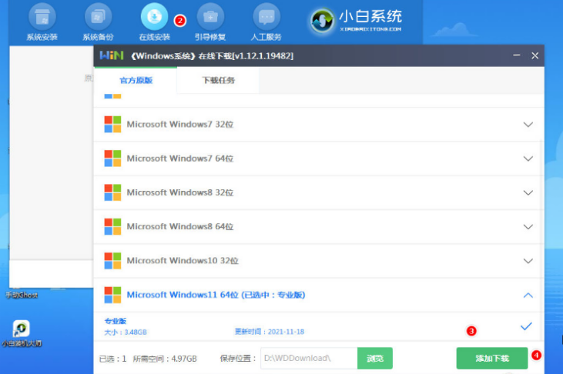Image resolution: width=563 pixels, height=374 pixels.
Task: Click the 小白系统 logo
Action: click(356, 21)
